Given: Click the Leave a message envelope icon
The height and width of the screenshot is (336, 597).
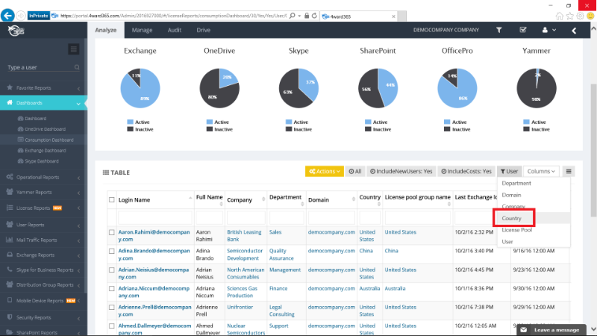Looking at the screenshot, I should tap(524, 330).
